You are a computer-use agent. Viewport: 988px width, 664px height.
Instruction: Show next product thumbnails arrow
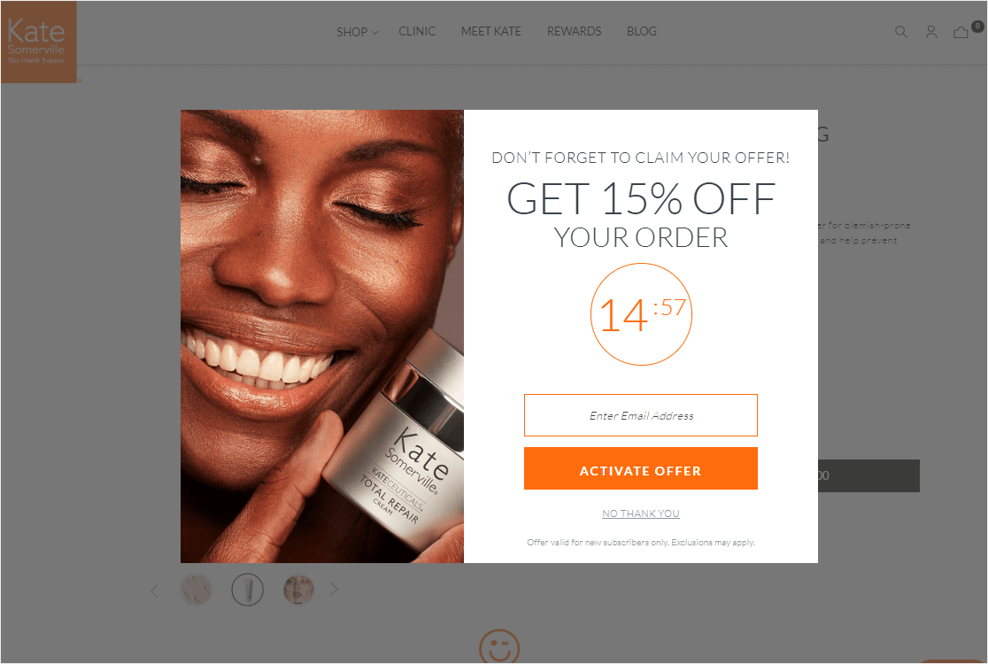click(334, 590)
